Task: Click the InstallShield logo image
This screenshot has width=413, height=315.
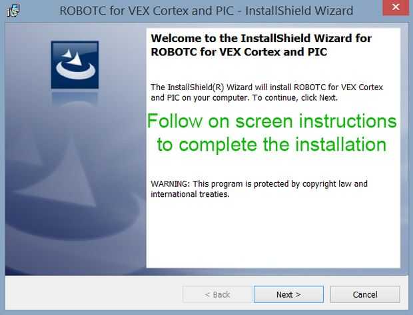Action: pyautogui.click(x=75, y=65)
